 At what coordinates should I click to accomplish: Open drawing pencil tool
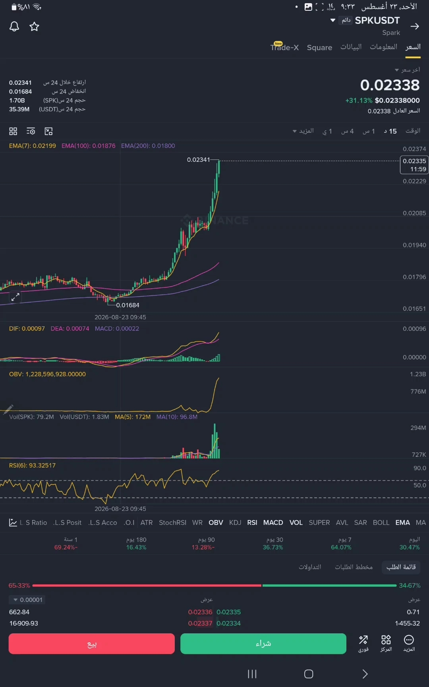pyautogui.click(x=8, y=409)
